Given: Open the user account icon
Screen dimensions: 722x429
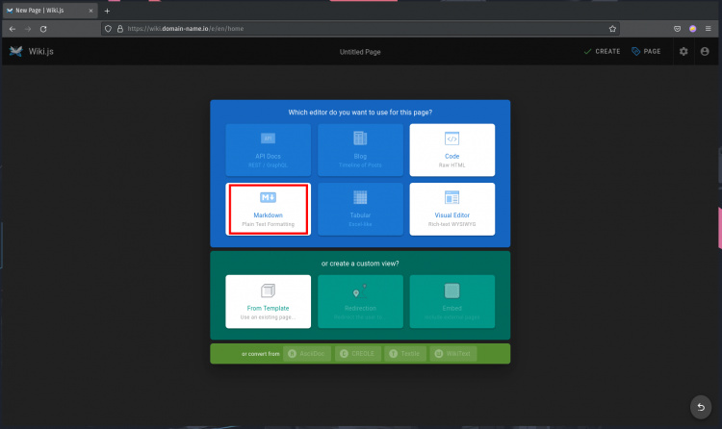Looking at the screenshot, I should [706, 51].
